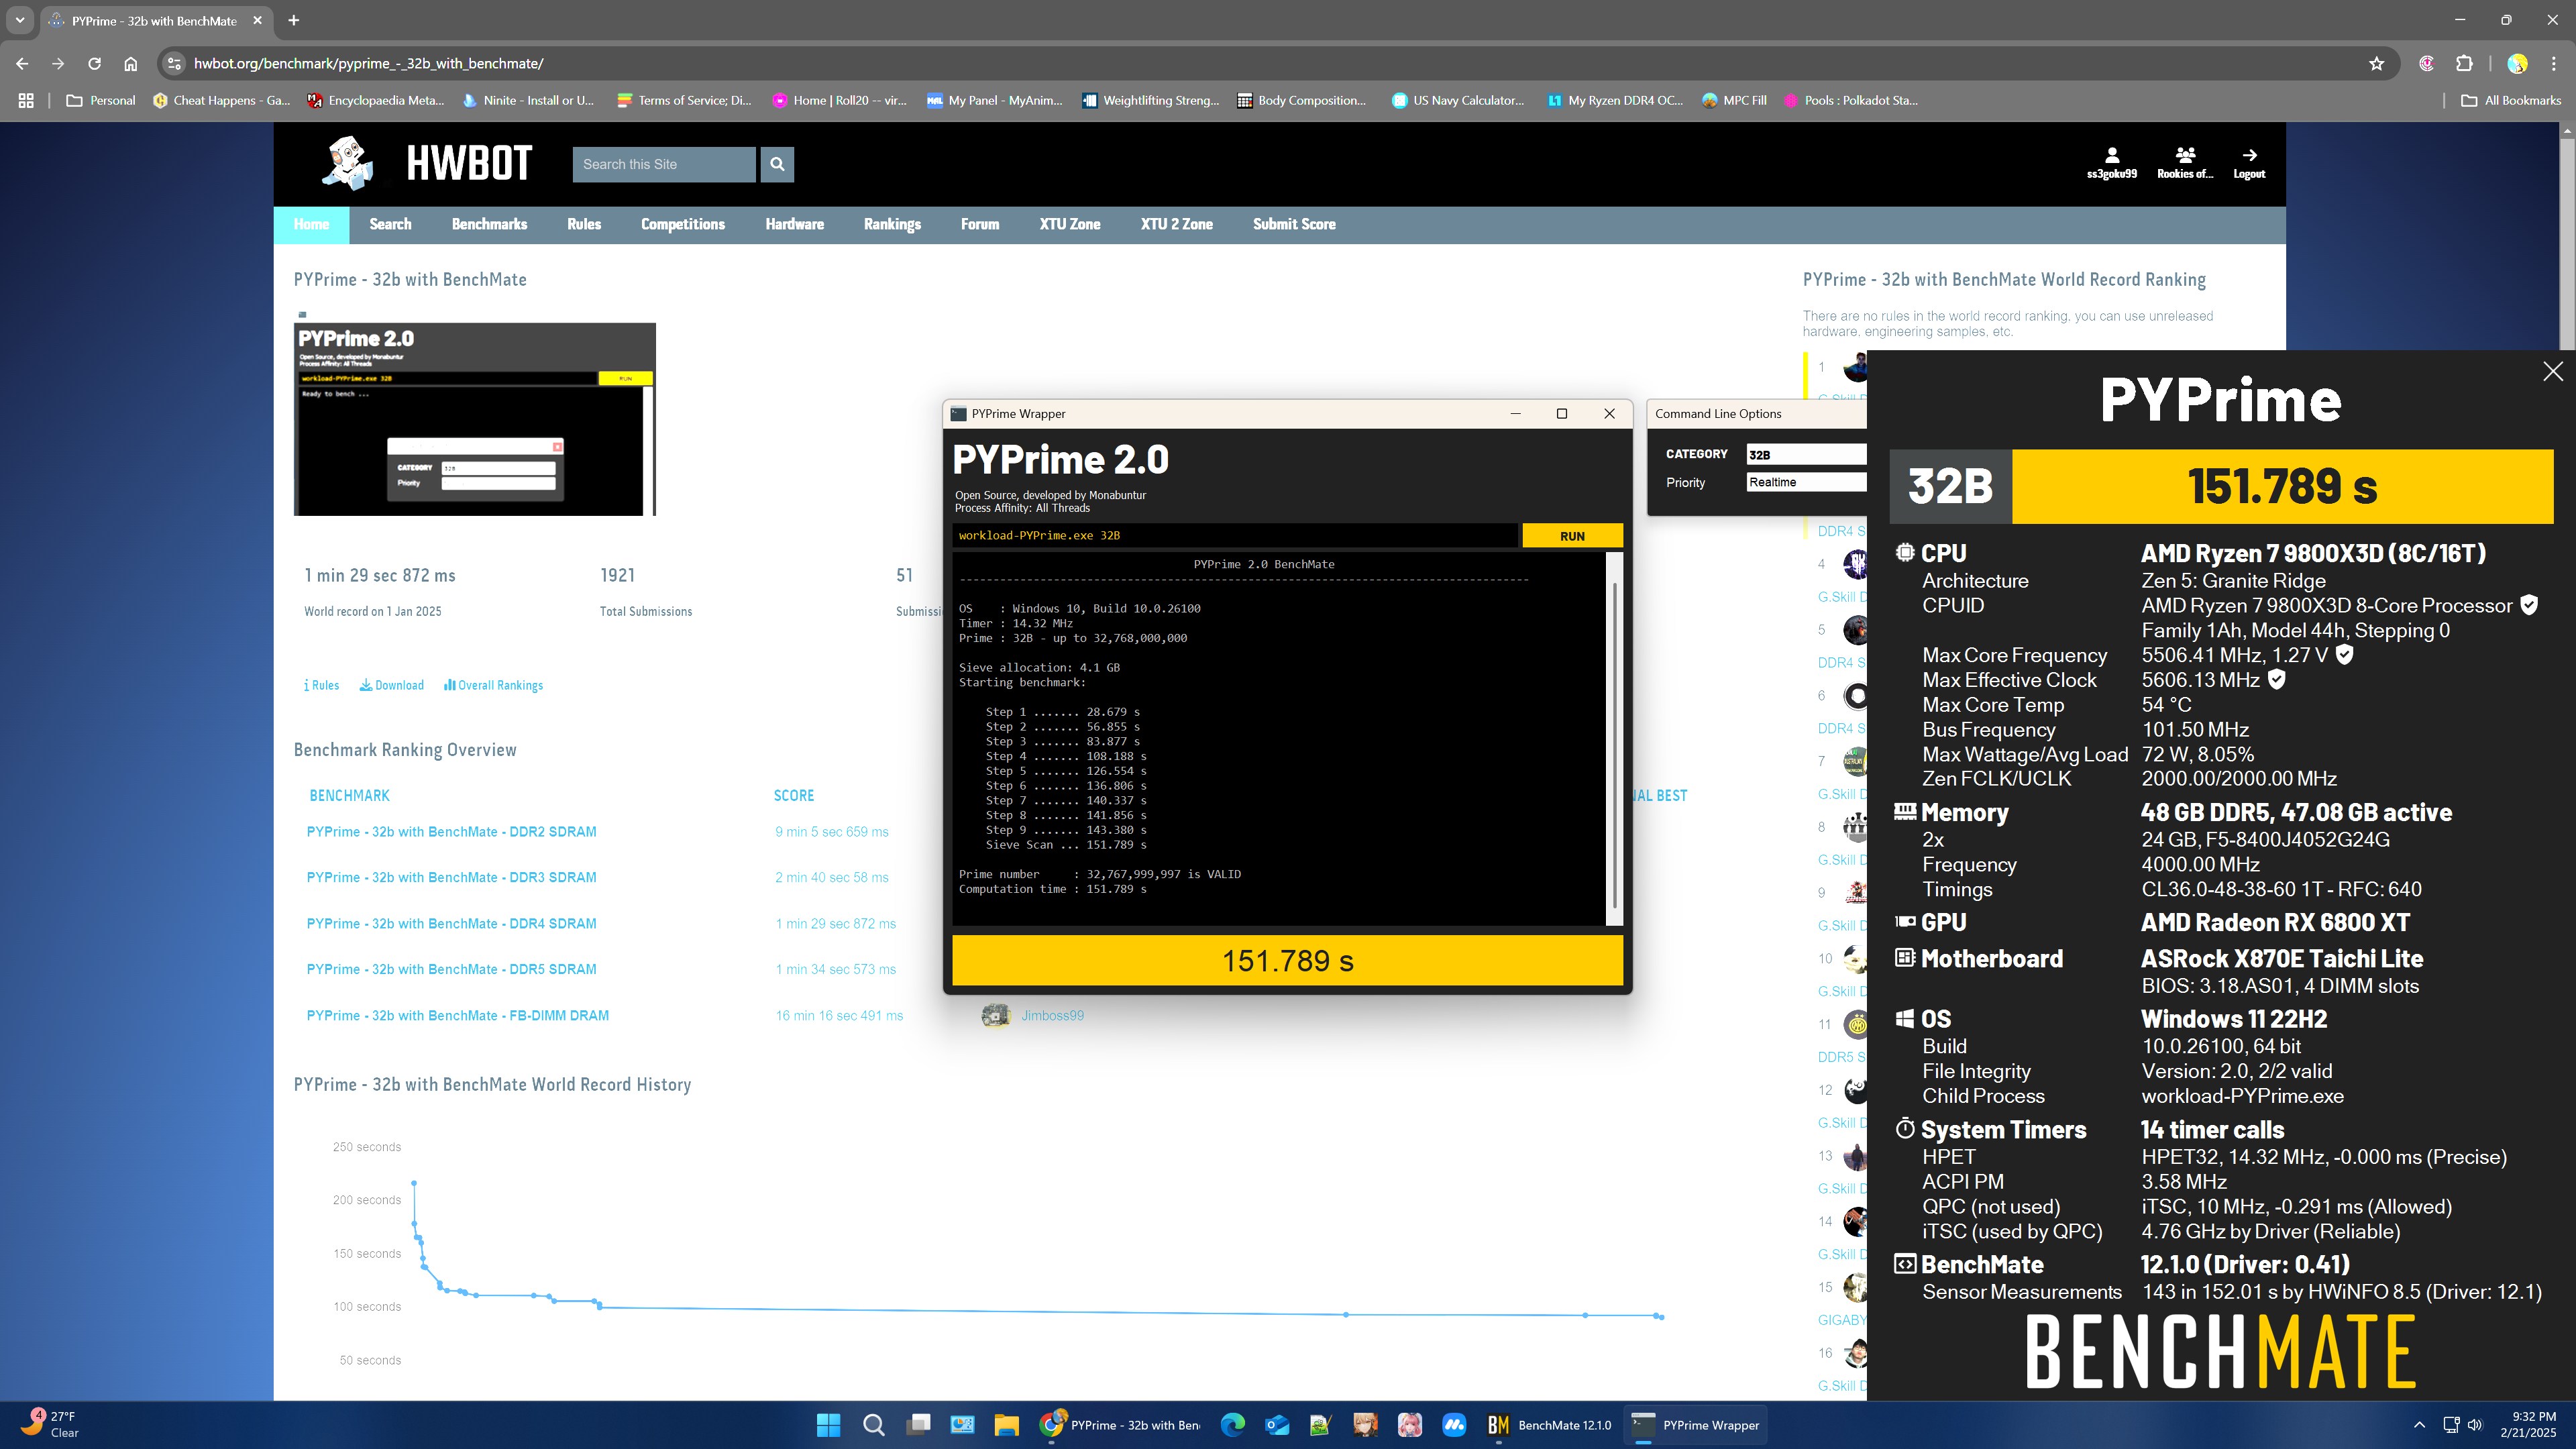Open the Jimboss99 user link

[x=1052, y=1015]
